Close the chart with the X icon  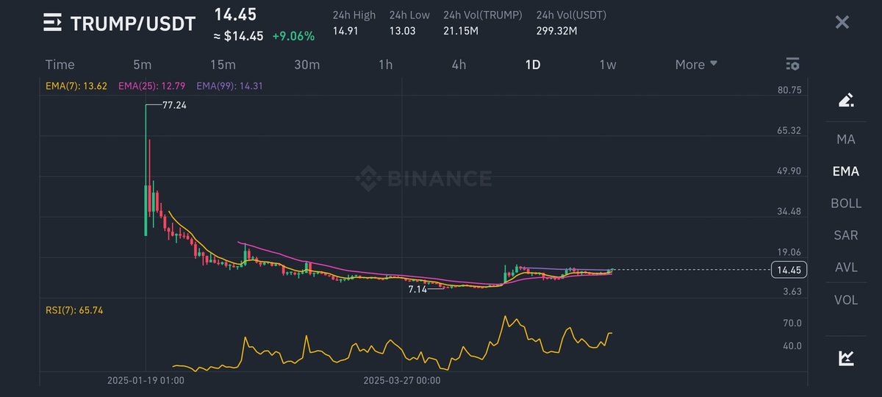coord(842,22)
